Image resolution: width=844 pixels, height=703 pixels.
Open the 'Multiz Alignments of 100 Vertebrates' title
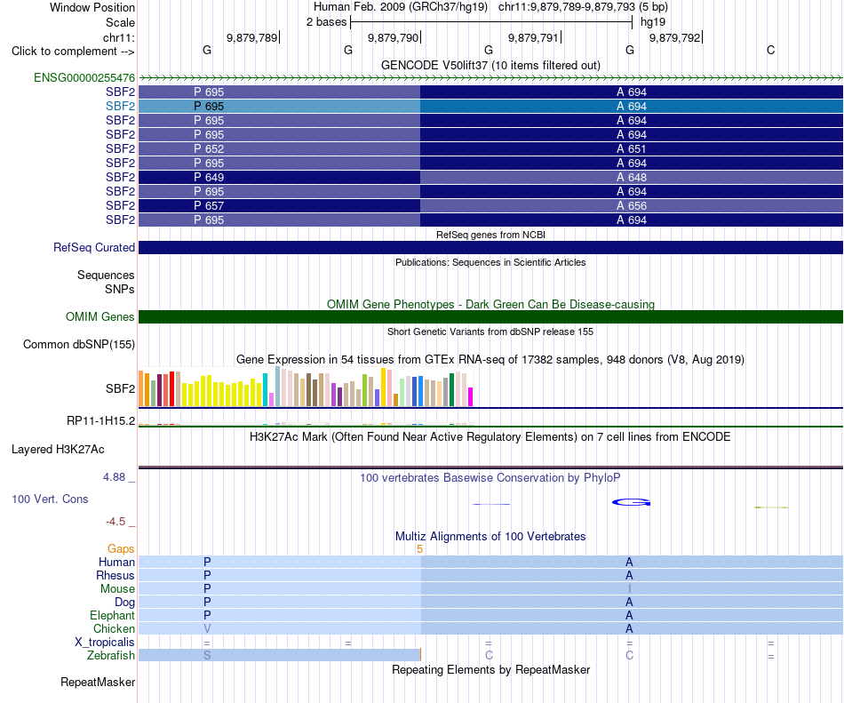pyautogui.click(x=490, y=536)
